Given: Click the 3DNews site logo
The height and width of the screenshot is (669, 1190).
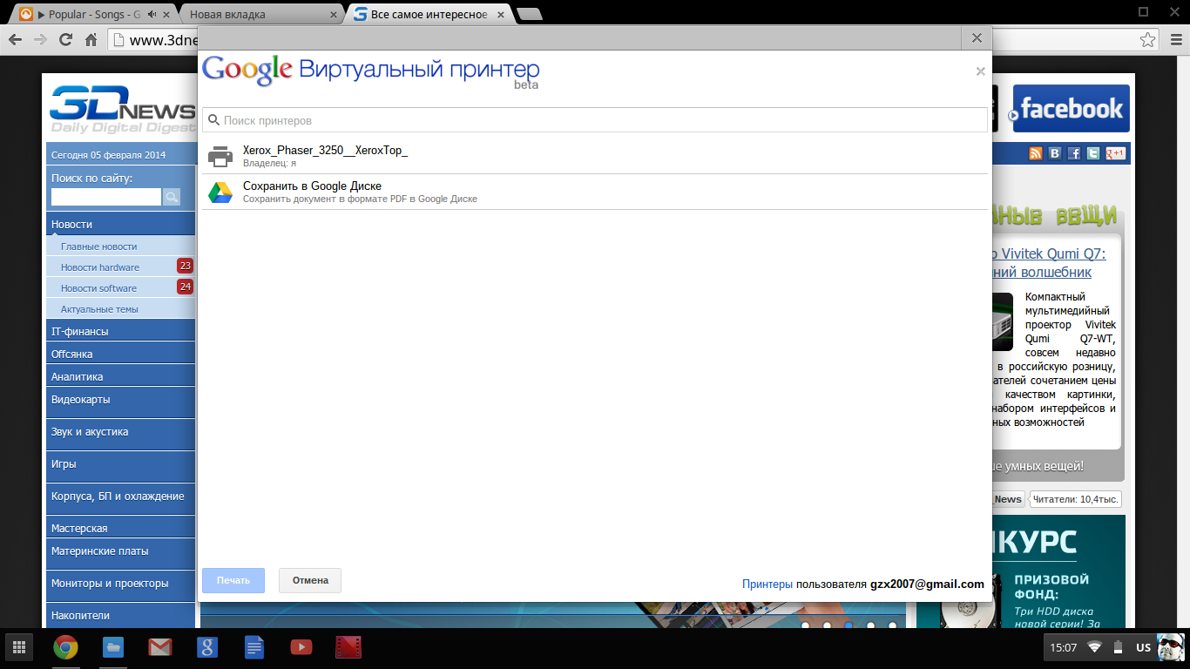Looking at the screenshot, I should (x=123, y=110).
